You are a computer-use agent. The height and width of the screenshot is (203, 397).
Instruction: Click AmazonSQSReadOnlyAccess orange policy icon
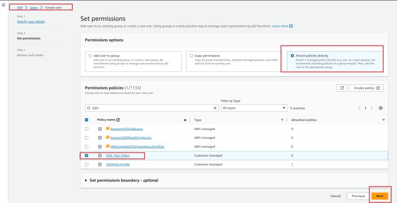108,137
